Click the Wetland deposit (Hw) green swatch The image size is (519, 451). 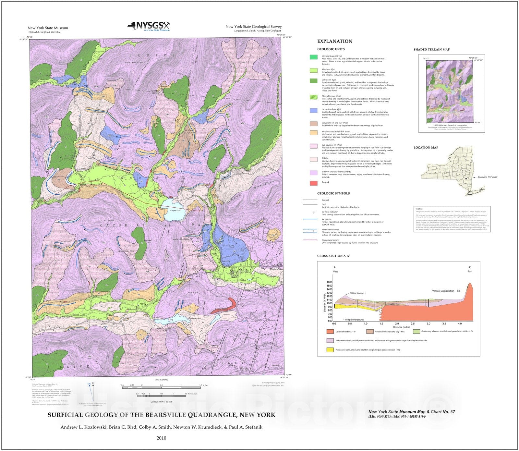coord(313,57)
